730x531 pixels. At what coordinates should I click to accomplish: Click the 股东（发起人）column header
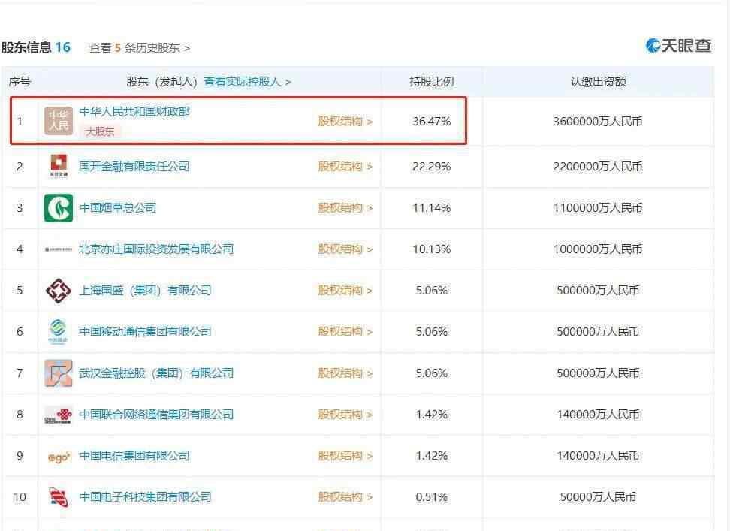(x=162, y=82)
